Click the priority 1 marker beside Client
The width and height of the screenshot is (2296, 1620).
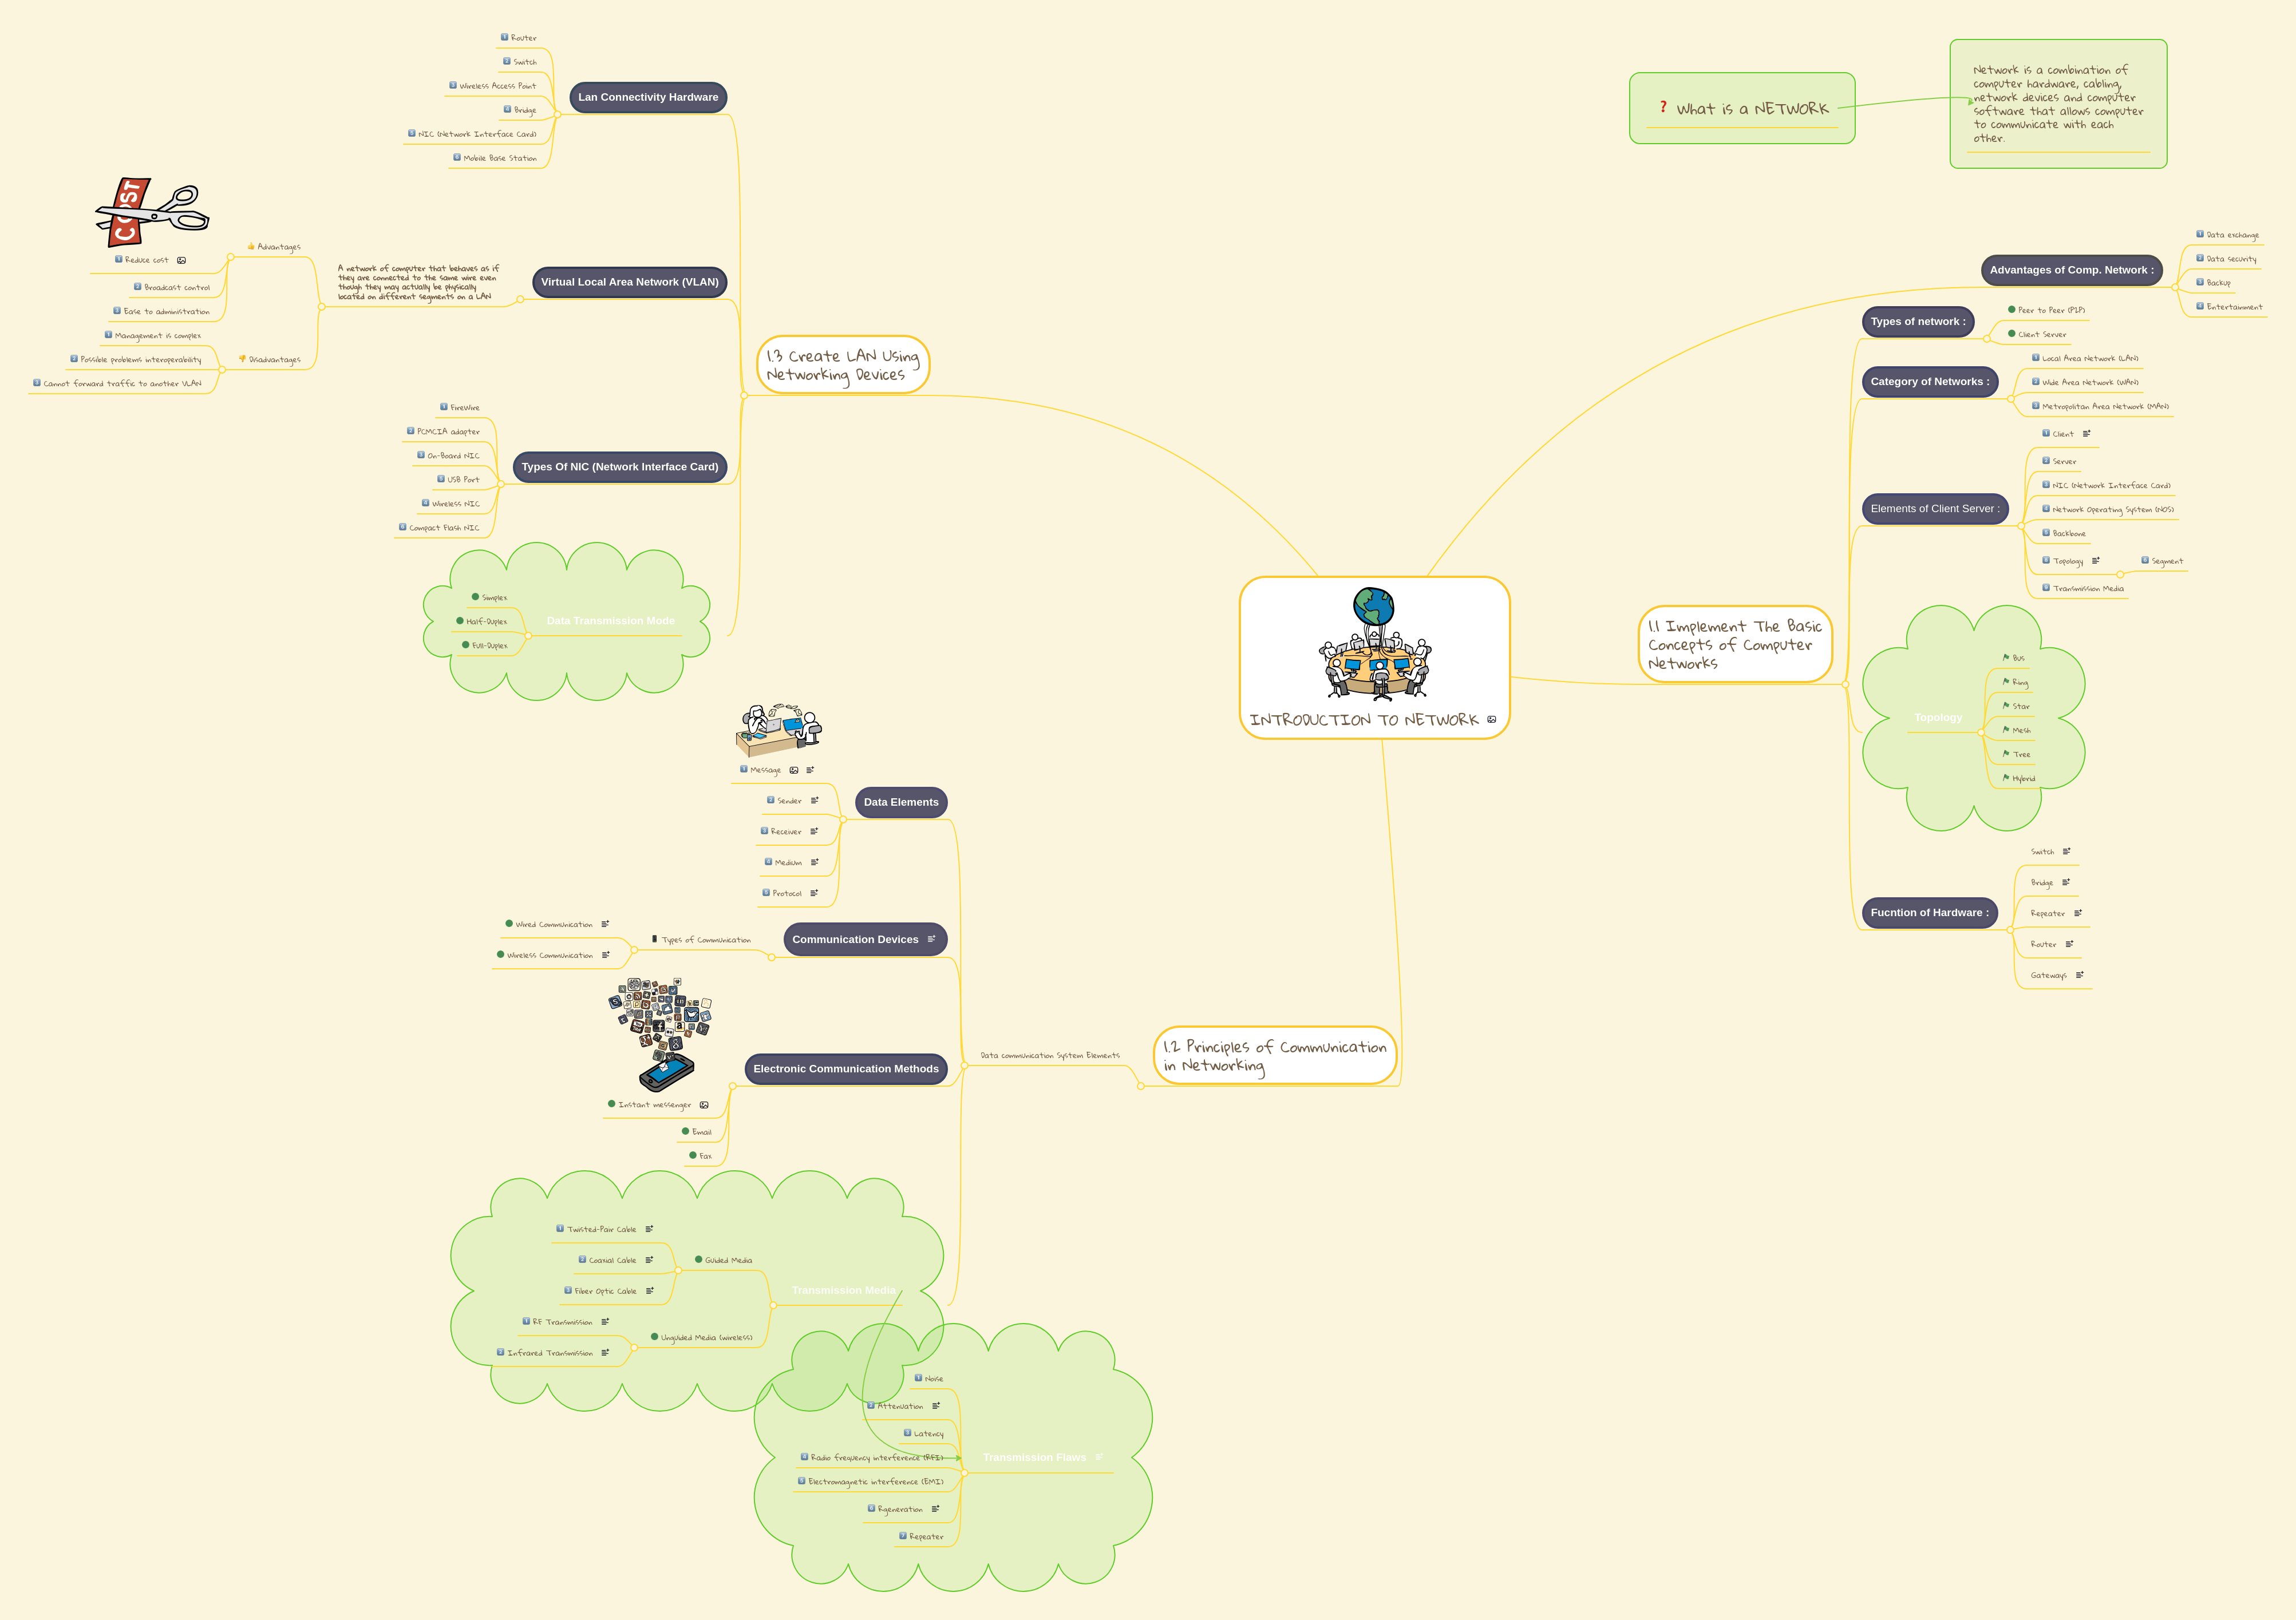pos(2046,434)
